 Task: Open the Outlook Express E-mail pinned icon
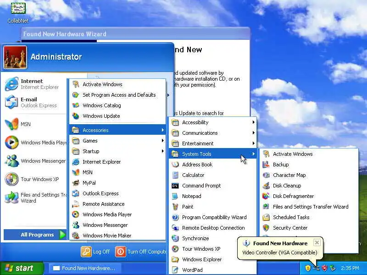(x=11, y=102)
